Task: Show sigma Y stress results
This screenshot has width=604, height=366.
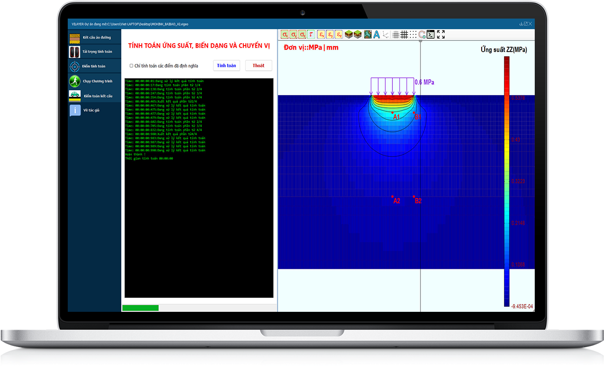Action: (x=293, y=35)
